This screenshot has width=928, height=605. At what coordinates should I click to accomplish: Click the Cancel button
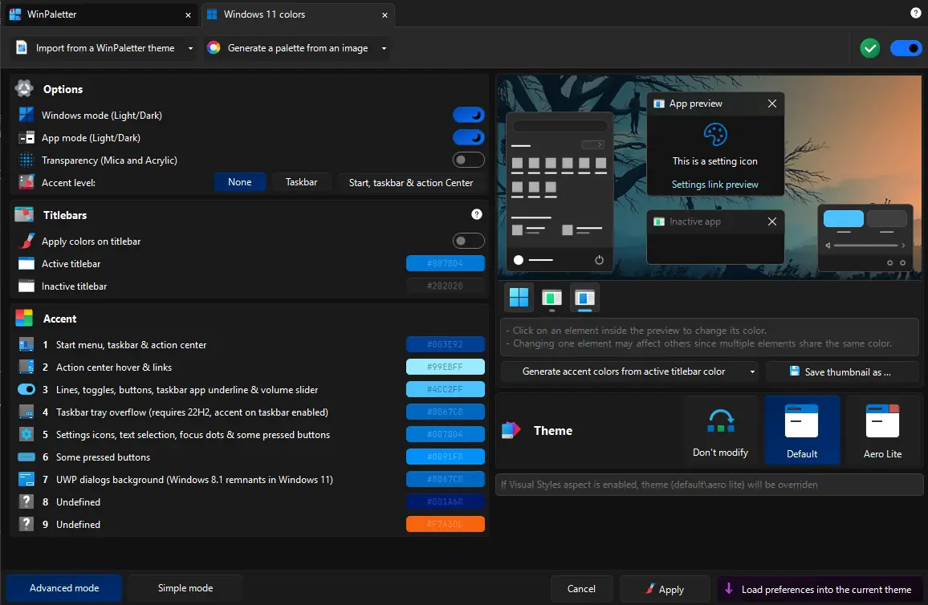[581, 589]
